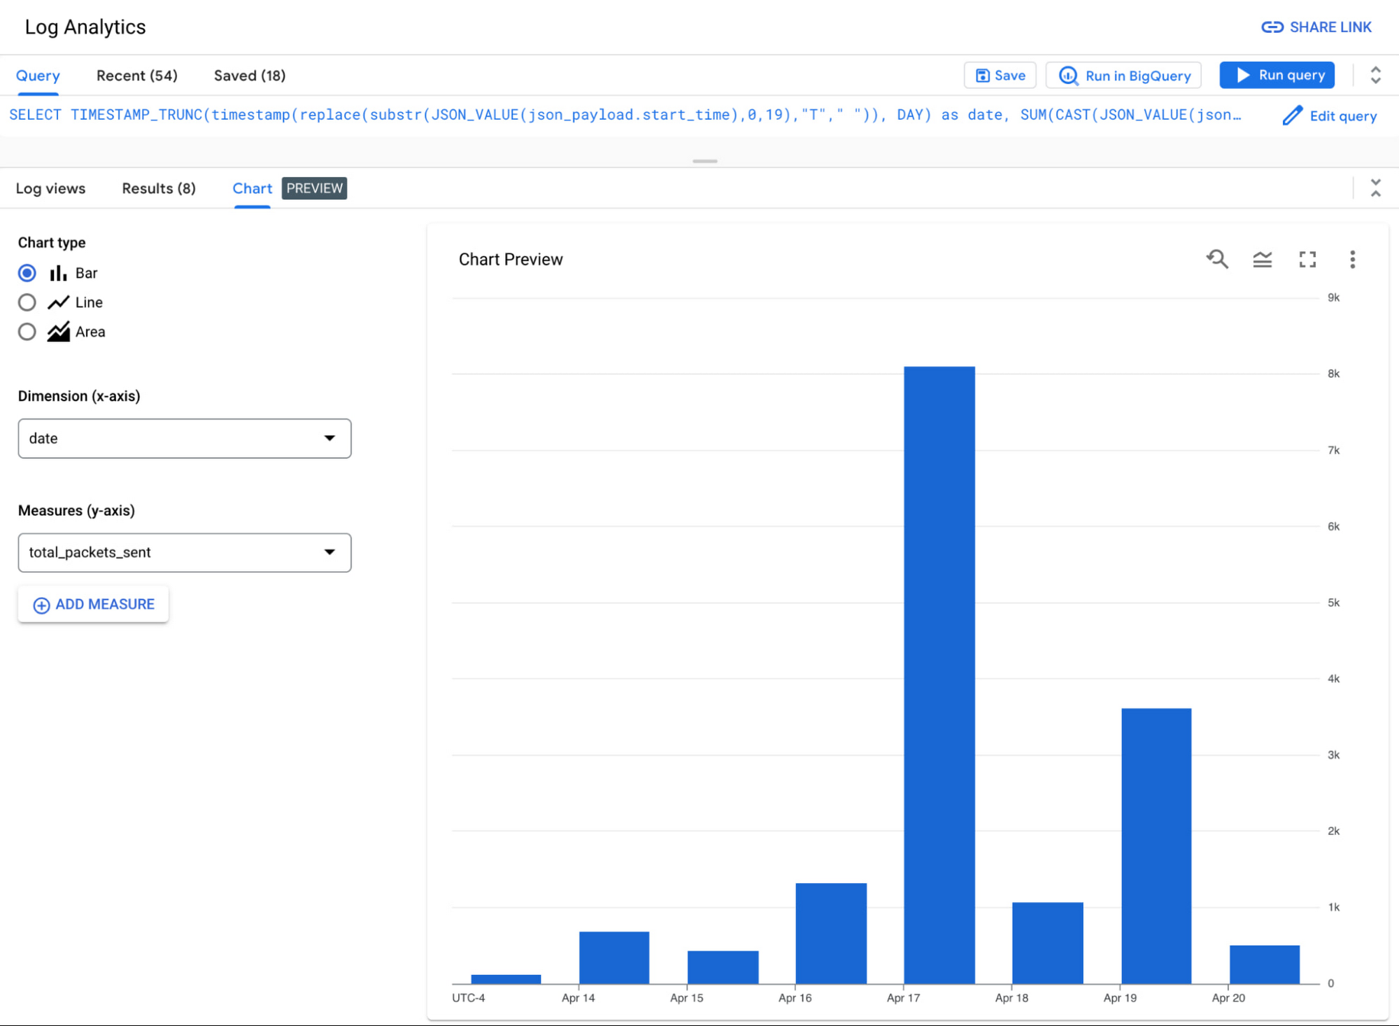Open the total_packets_sent measure dropdown

click(x=185, y=553)
